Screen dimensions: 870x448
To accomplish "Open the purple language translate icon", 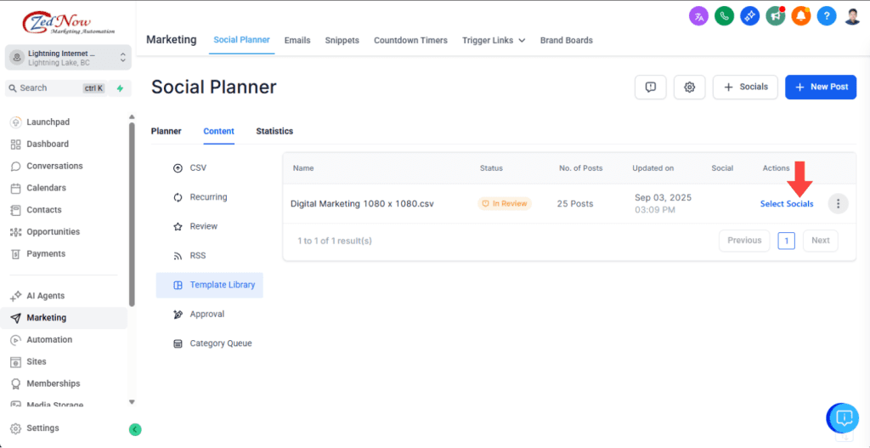I will click(x=698, y=16).
